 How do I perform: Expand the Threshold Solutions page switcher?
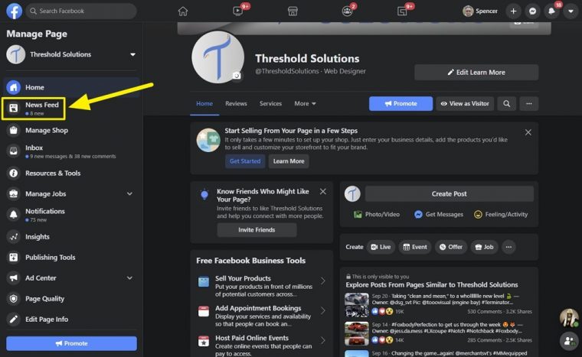tap(132, 54)
